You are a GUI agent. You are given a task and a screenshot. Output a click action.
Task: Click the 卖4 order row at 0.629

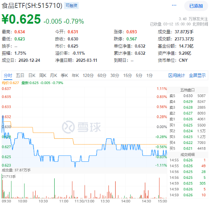click(x=187, y=102)
